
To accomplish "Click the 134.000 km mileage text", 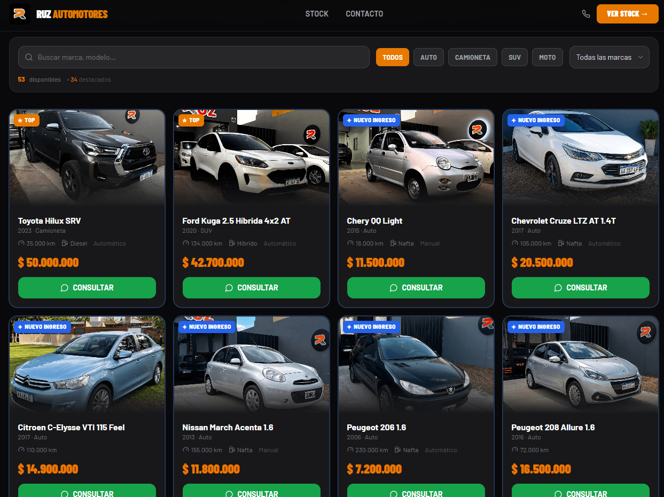I will (207, 243).
